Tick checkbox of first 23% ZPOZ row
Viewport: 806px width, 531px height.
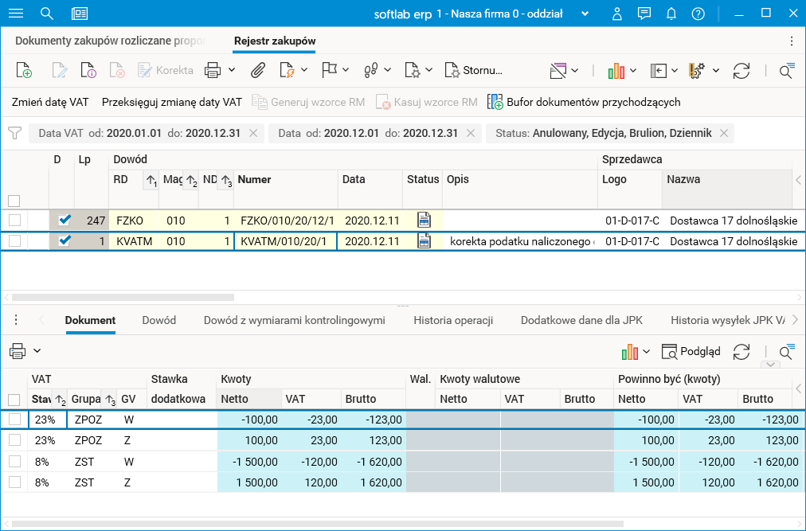(14, 419)
